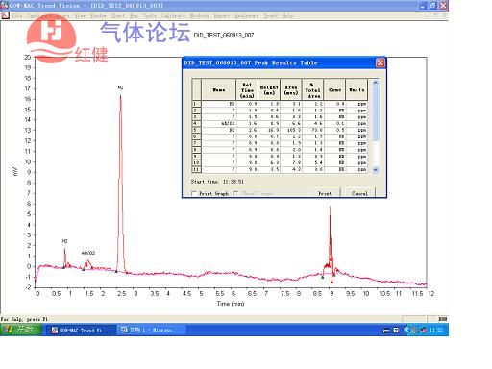
Task: Close the Peak Results Table dialog
Action: coord(381,62)
